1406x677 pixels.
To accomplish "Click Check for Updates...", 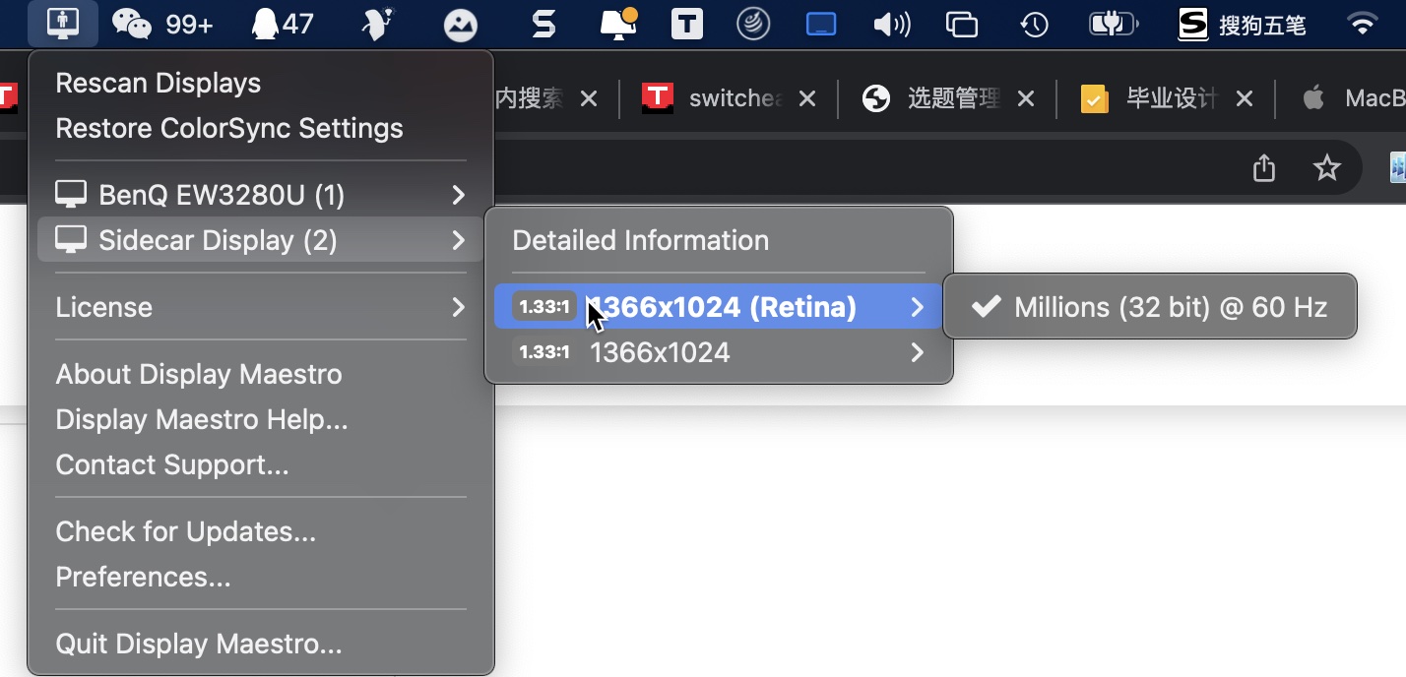I will coord(186,531).
